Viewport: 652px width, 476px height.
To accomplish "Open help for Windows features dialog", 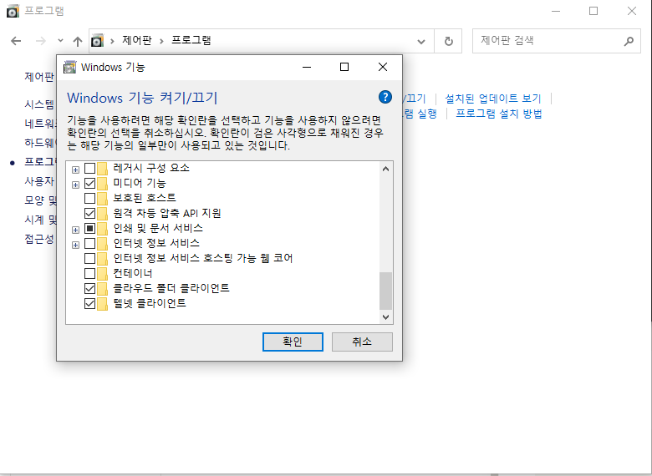I will (x=385, y=97).
